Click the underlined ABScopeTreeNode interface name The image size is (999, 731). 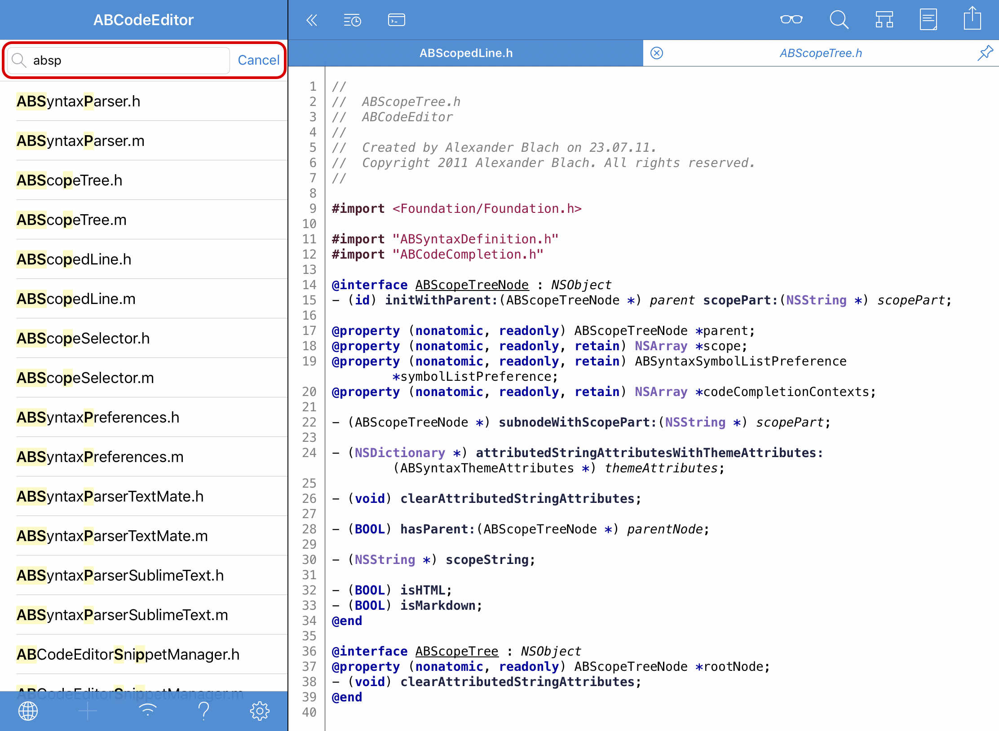tap(472, 285)
